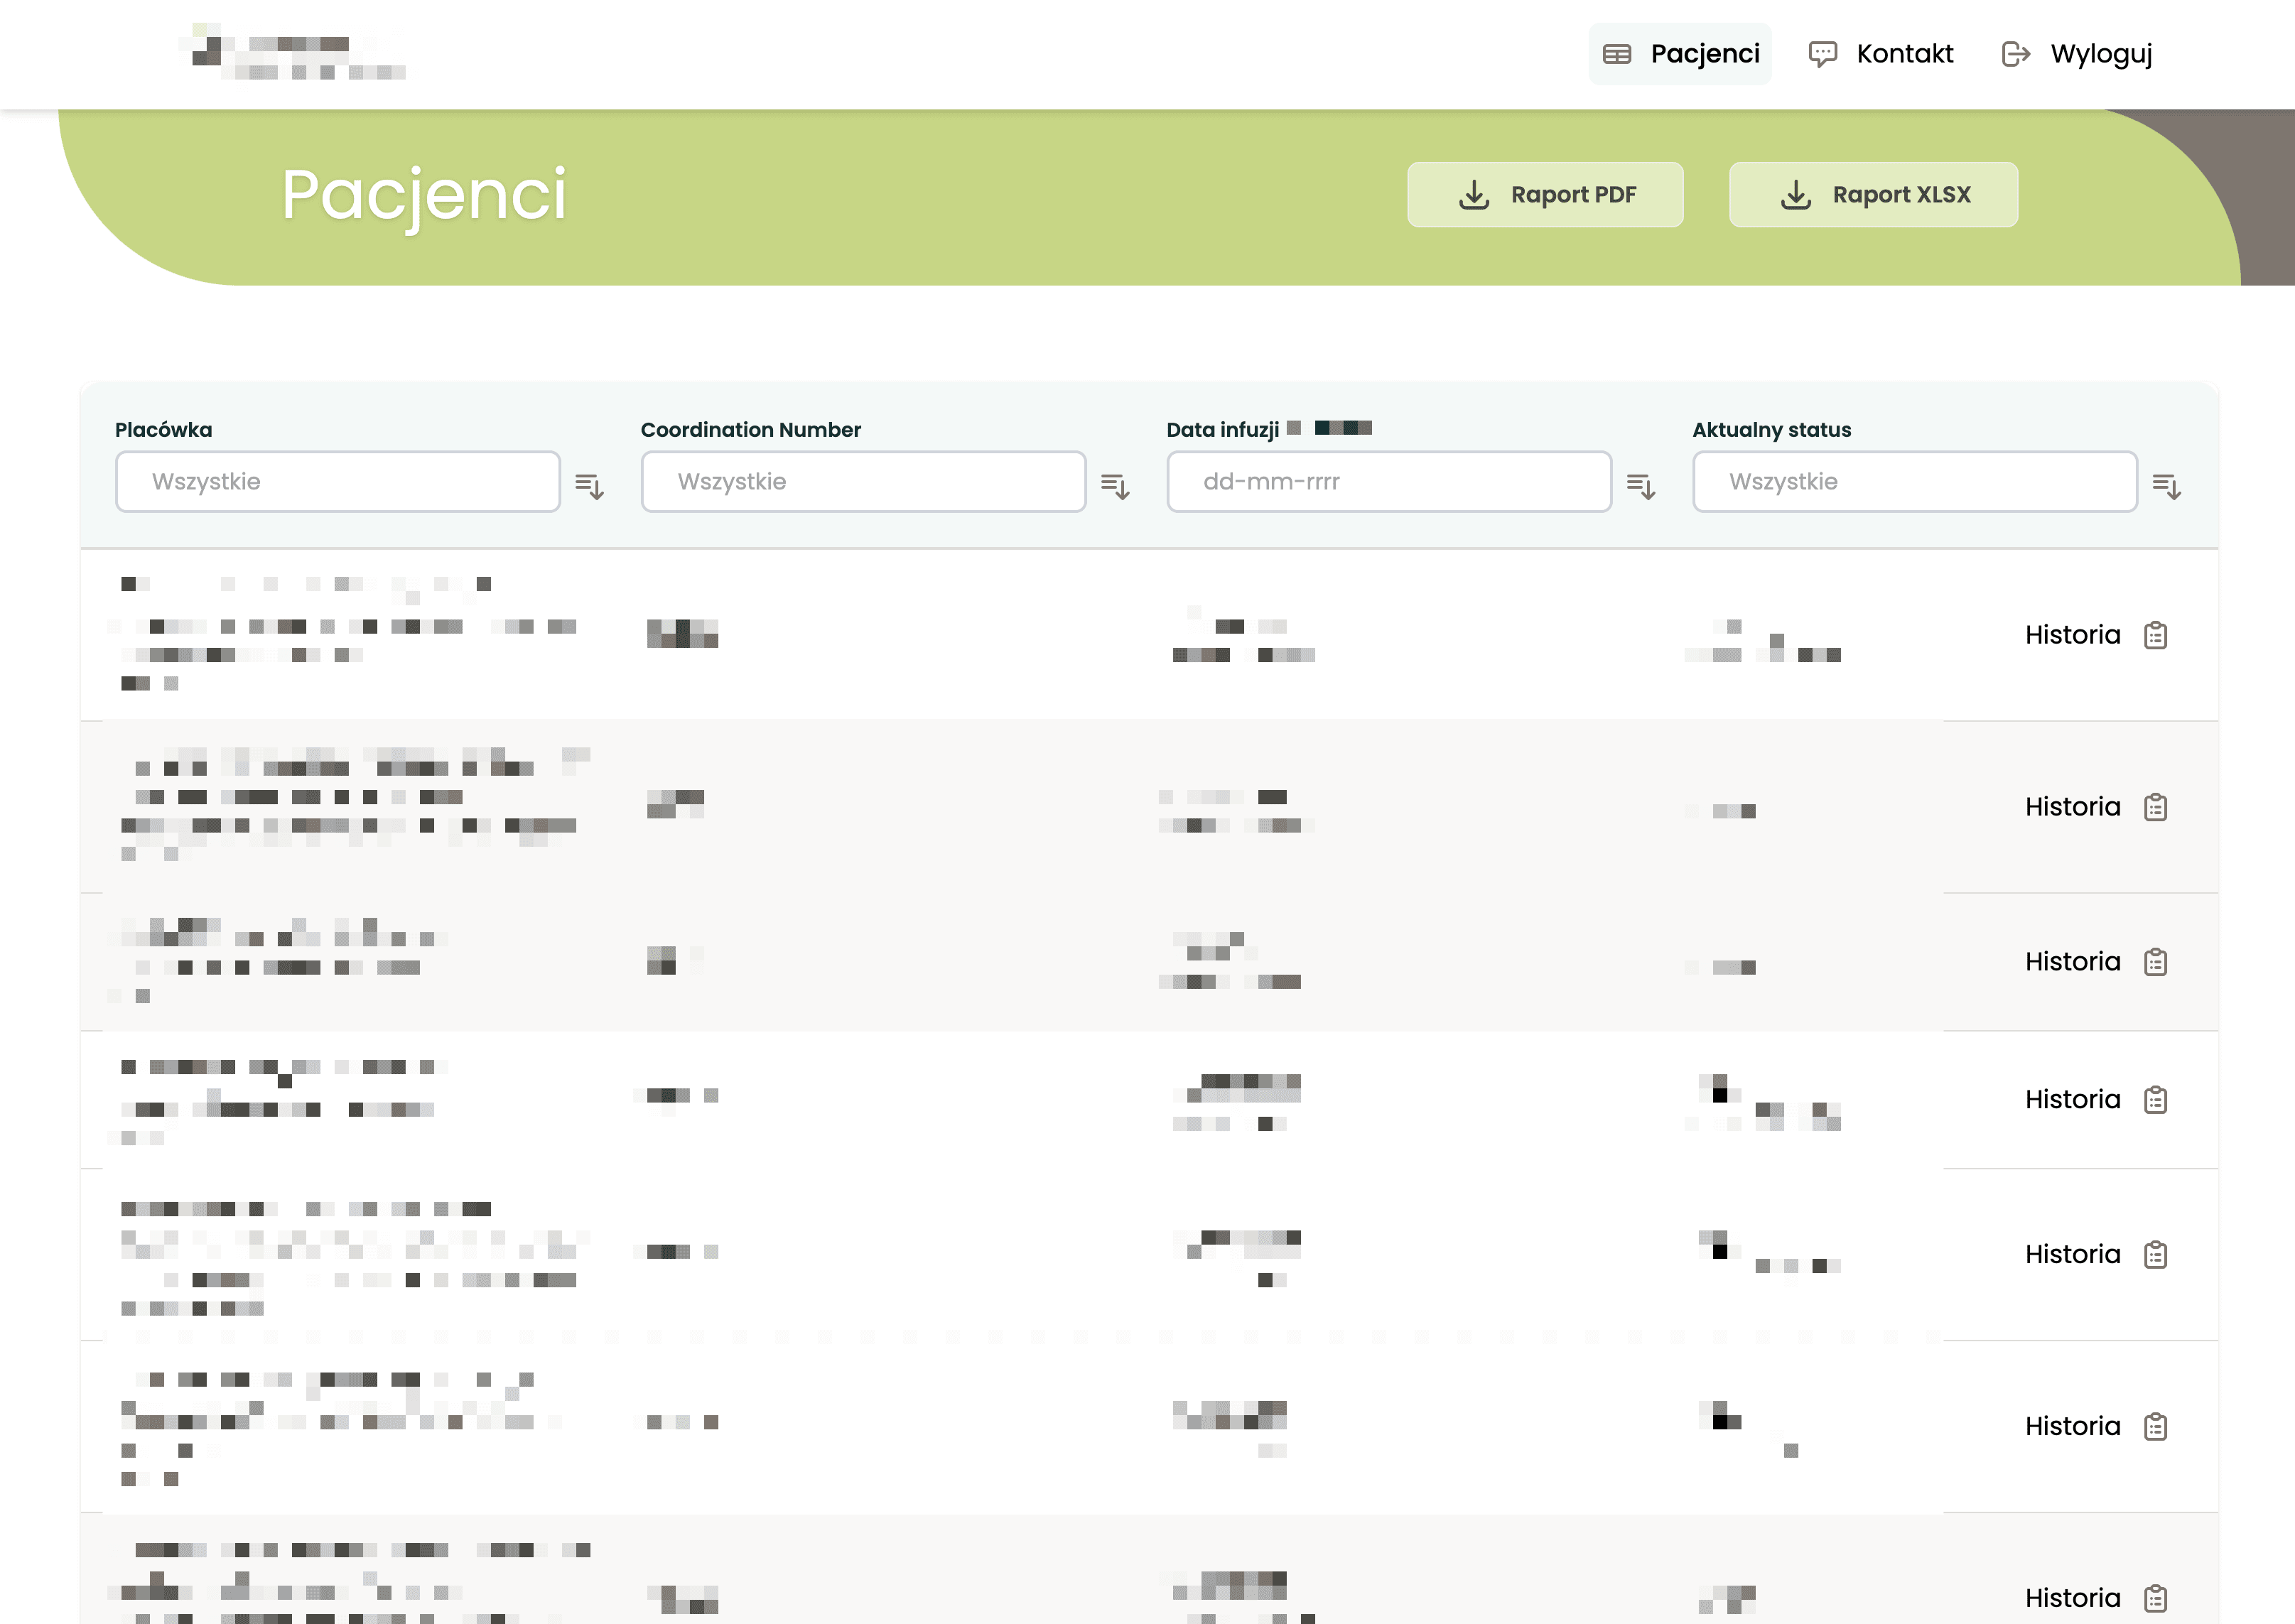This screenshot has height=1624, width=2295.
Task: Click sort icon beside Aktualny status filter
Action: pyautogui.click(x=2167, y=487)
